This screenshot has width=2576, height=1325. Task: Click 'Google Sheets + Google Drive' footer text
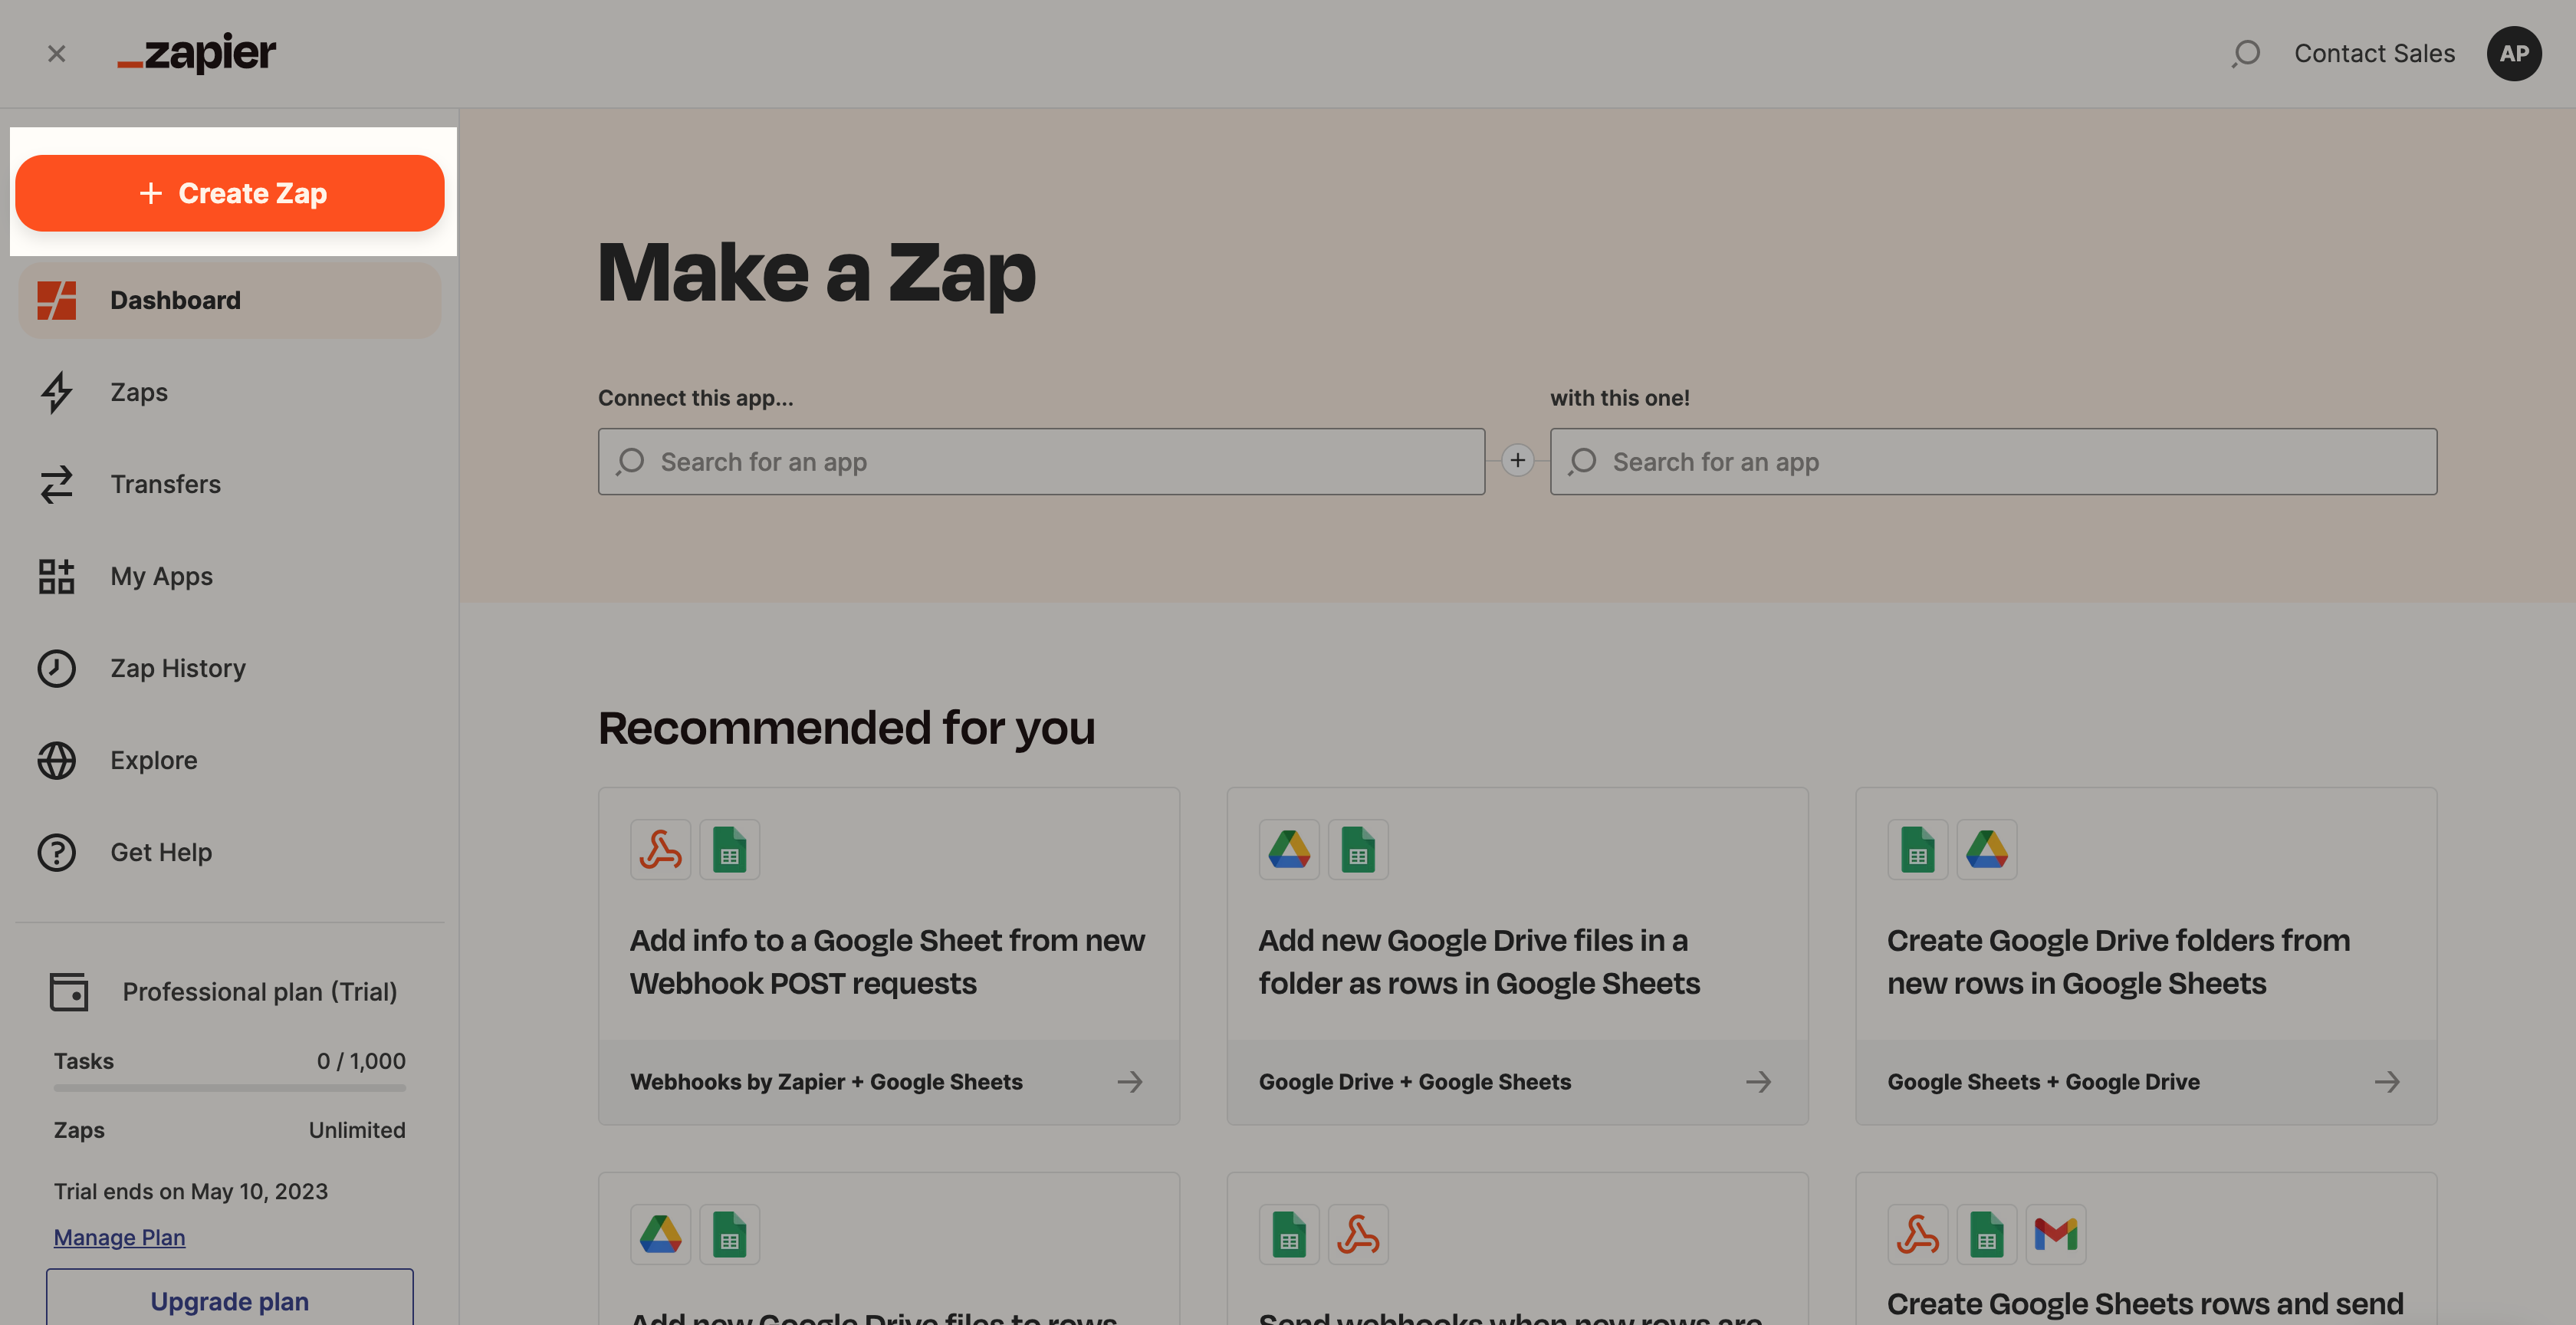(2043, 1082)
